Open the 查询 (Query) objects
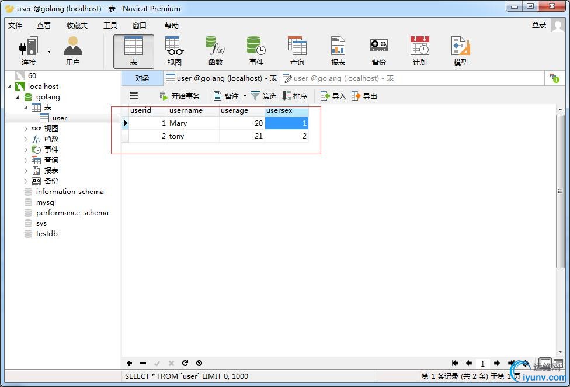570x387 pixels. (297, 51)
